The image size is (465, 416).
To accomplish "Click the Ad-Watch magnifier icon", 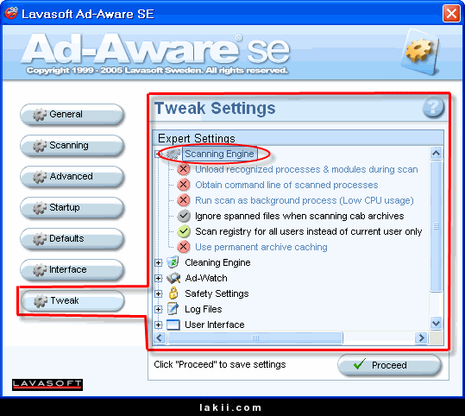I will point(173,278).
